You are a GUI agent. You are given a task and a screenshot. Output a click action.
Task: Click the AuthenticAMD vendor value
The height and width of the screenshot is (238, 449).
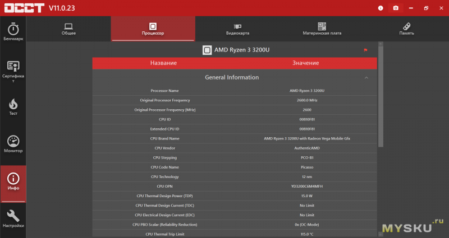click(x=307, y=148)
